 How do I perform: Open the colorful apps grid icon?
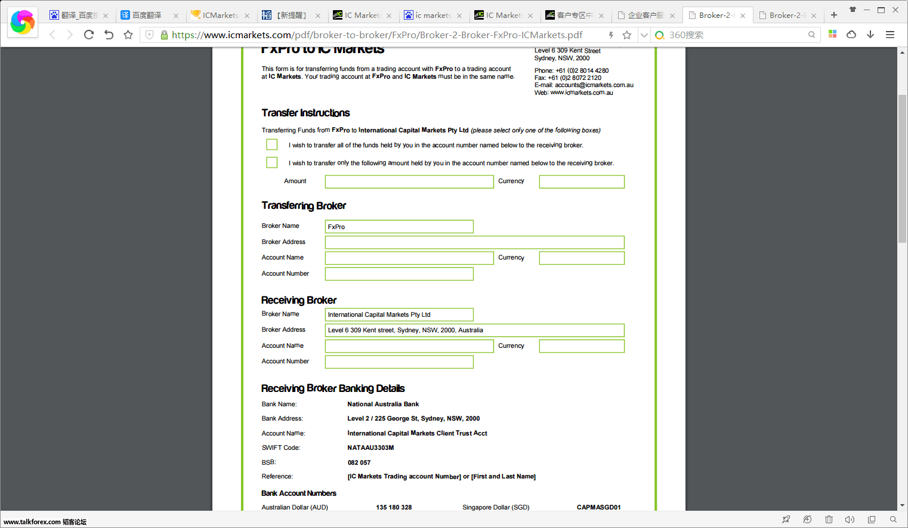tap(833, 35)
